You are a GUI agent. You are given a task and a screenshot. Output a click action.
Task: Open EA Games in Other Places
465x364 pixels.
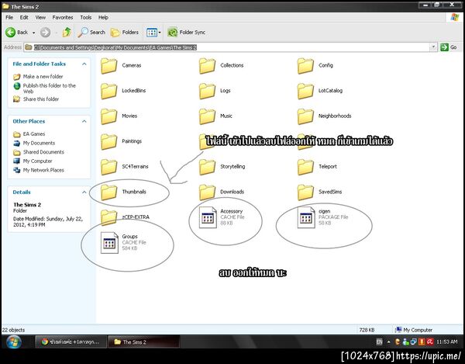(x=34, y=134)
